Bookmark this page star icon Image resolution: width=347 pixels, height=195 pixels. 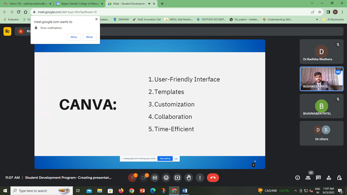[x=320, y=12]
